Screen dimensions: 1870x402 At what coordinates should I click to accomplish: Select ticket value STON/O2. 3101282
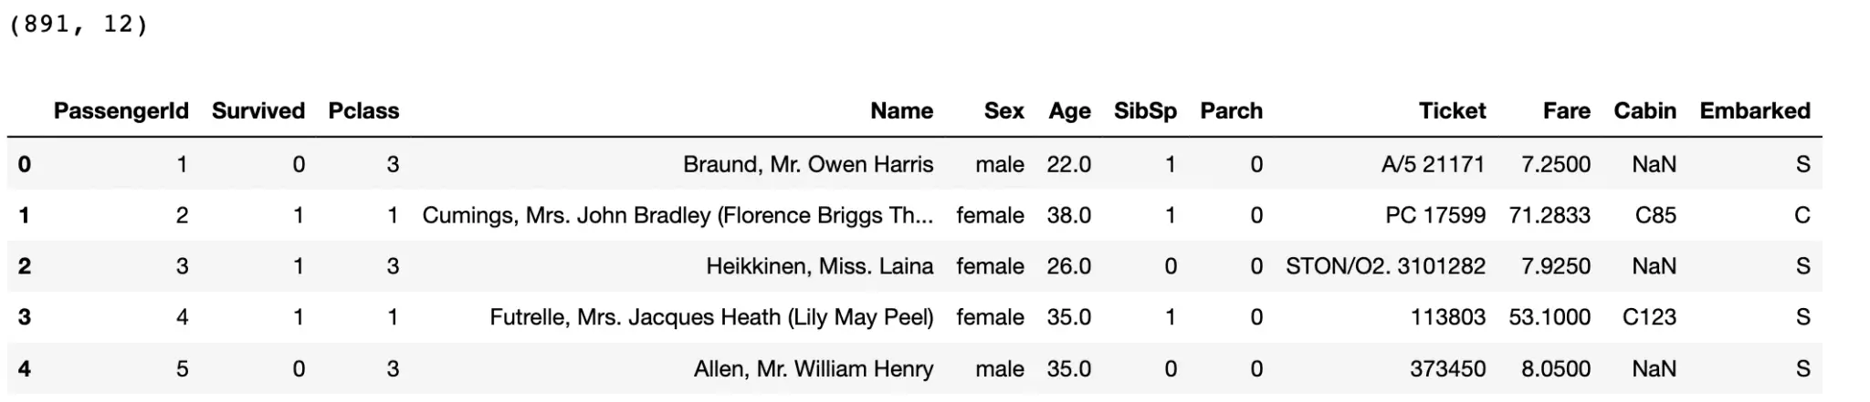[1385, 266]
